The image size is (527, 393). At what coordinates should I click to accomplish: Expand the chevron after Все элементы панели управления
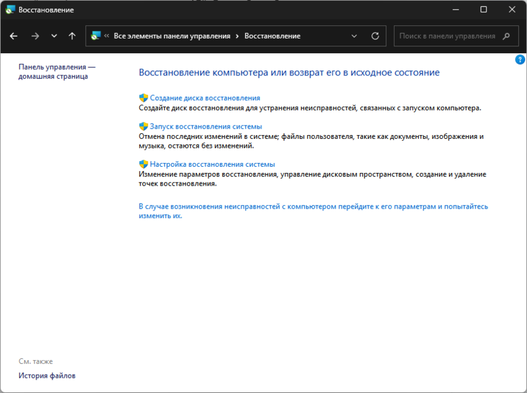click(x=237, y=36)
